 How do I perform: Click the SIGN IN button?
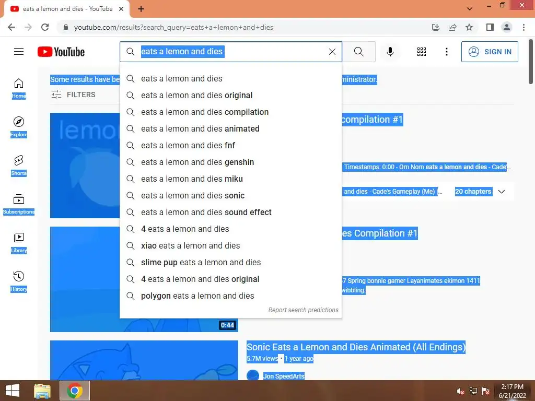click(490, 52)
